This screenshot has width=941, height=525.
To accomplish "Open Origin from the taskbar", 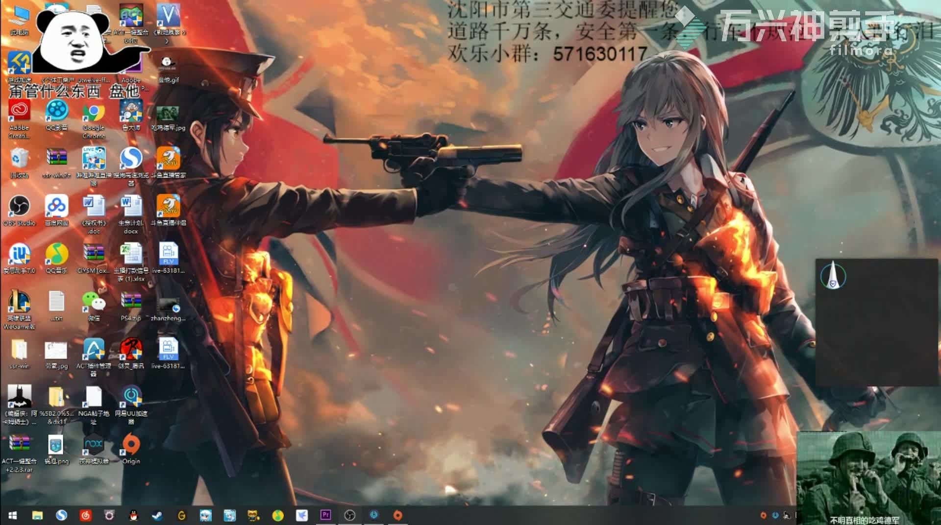I will 397,515.
